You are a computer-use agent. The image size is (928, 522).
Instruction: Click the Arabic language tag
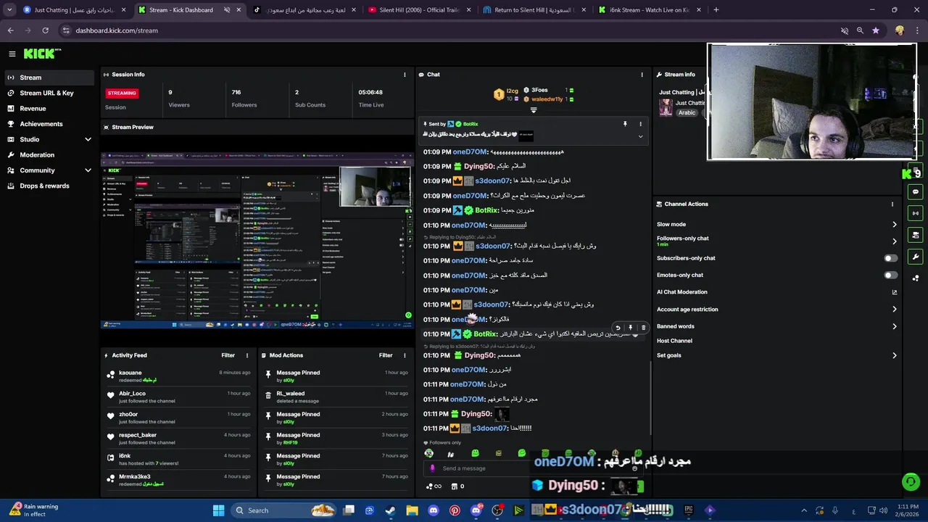pos(687,113)
